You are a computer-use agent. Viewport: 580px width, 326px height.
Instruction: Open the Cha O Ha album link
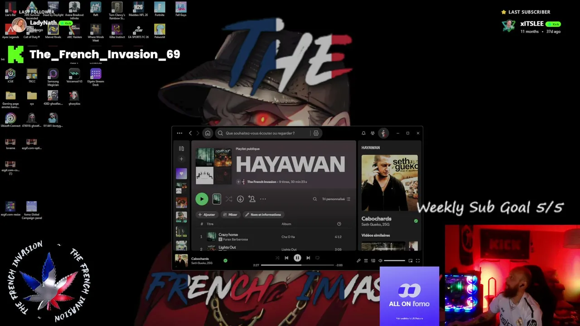coord(288,237)
